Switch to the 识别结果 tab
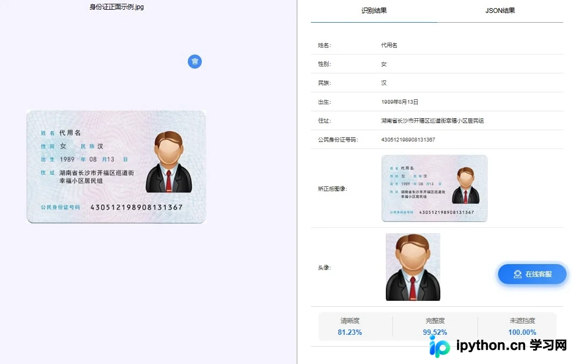 pos(374,11)
